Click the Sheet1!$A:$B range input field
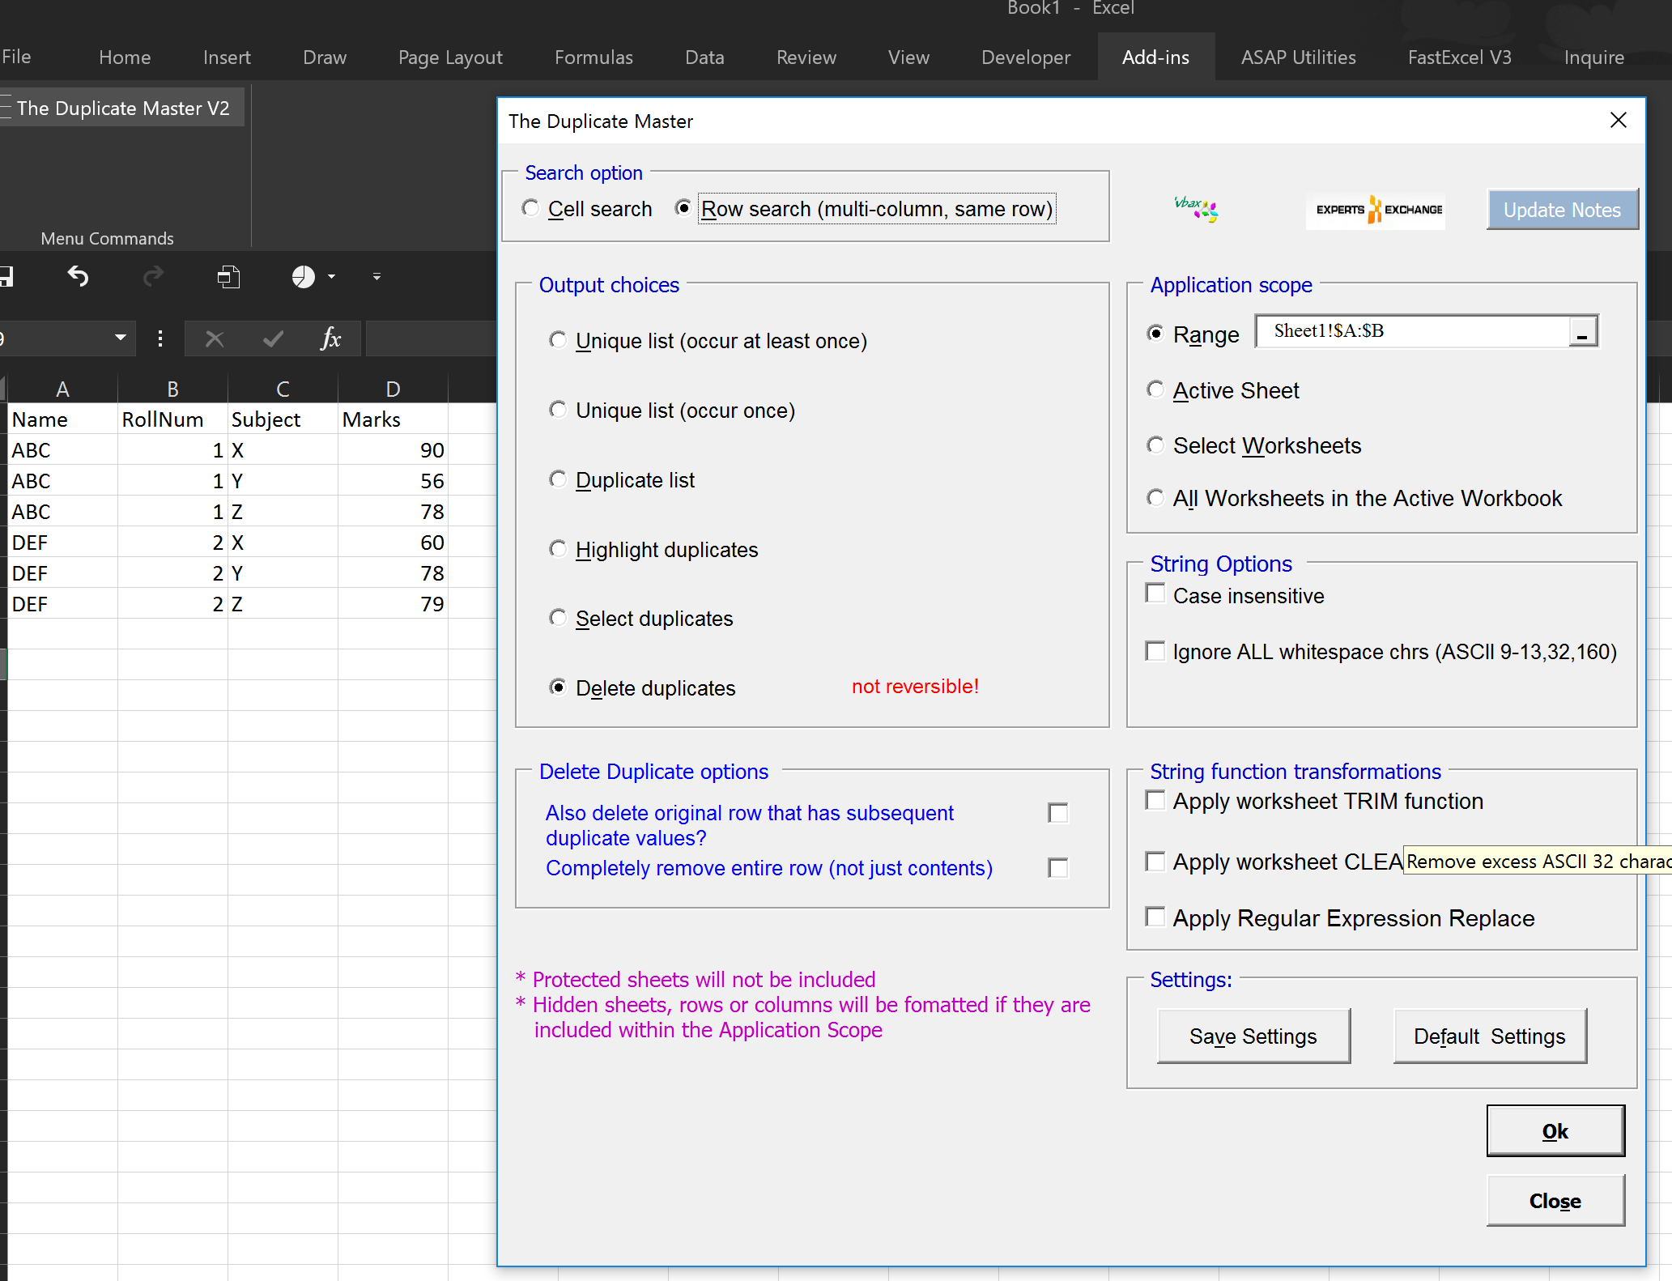Image resolution: width=1672 pixels, height=1281 pixels. coord(1412,331)
